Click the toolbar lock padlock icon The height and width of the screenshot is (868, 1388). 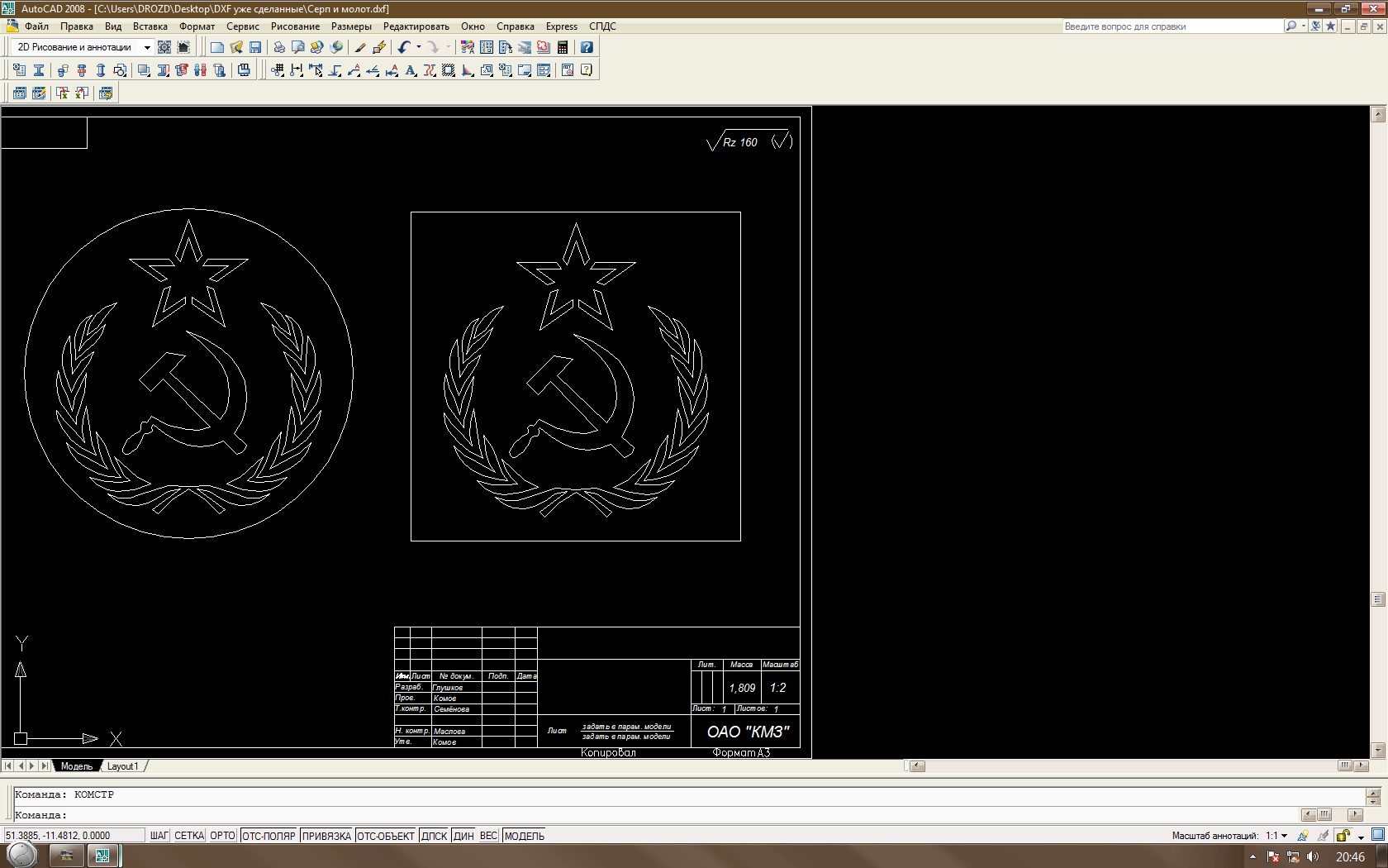[1343, 836]
